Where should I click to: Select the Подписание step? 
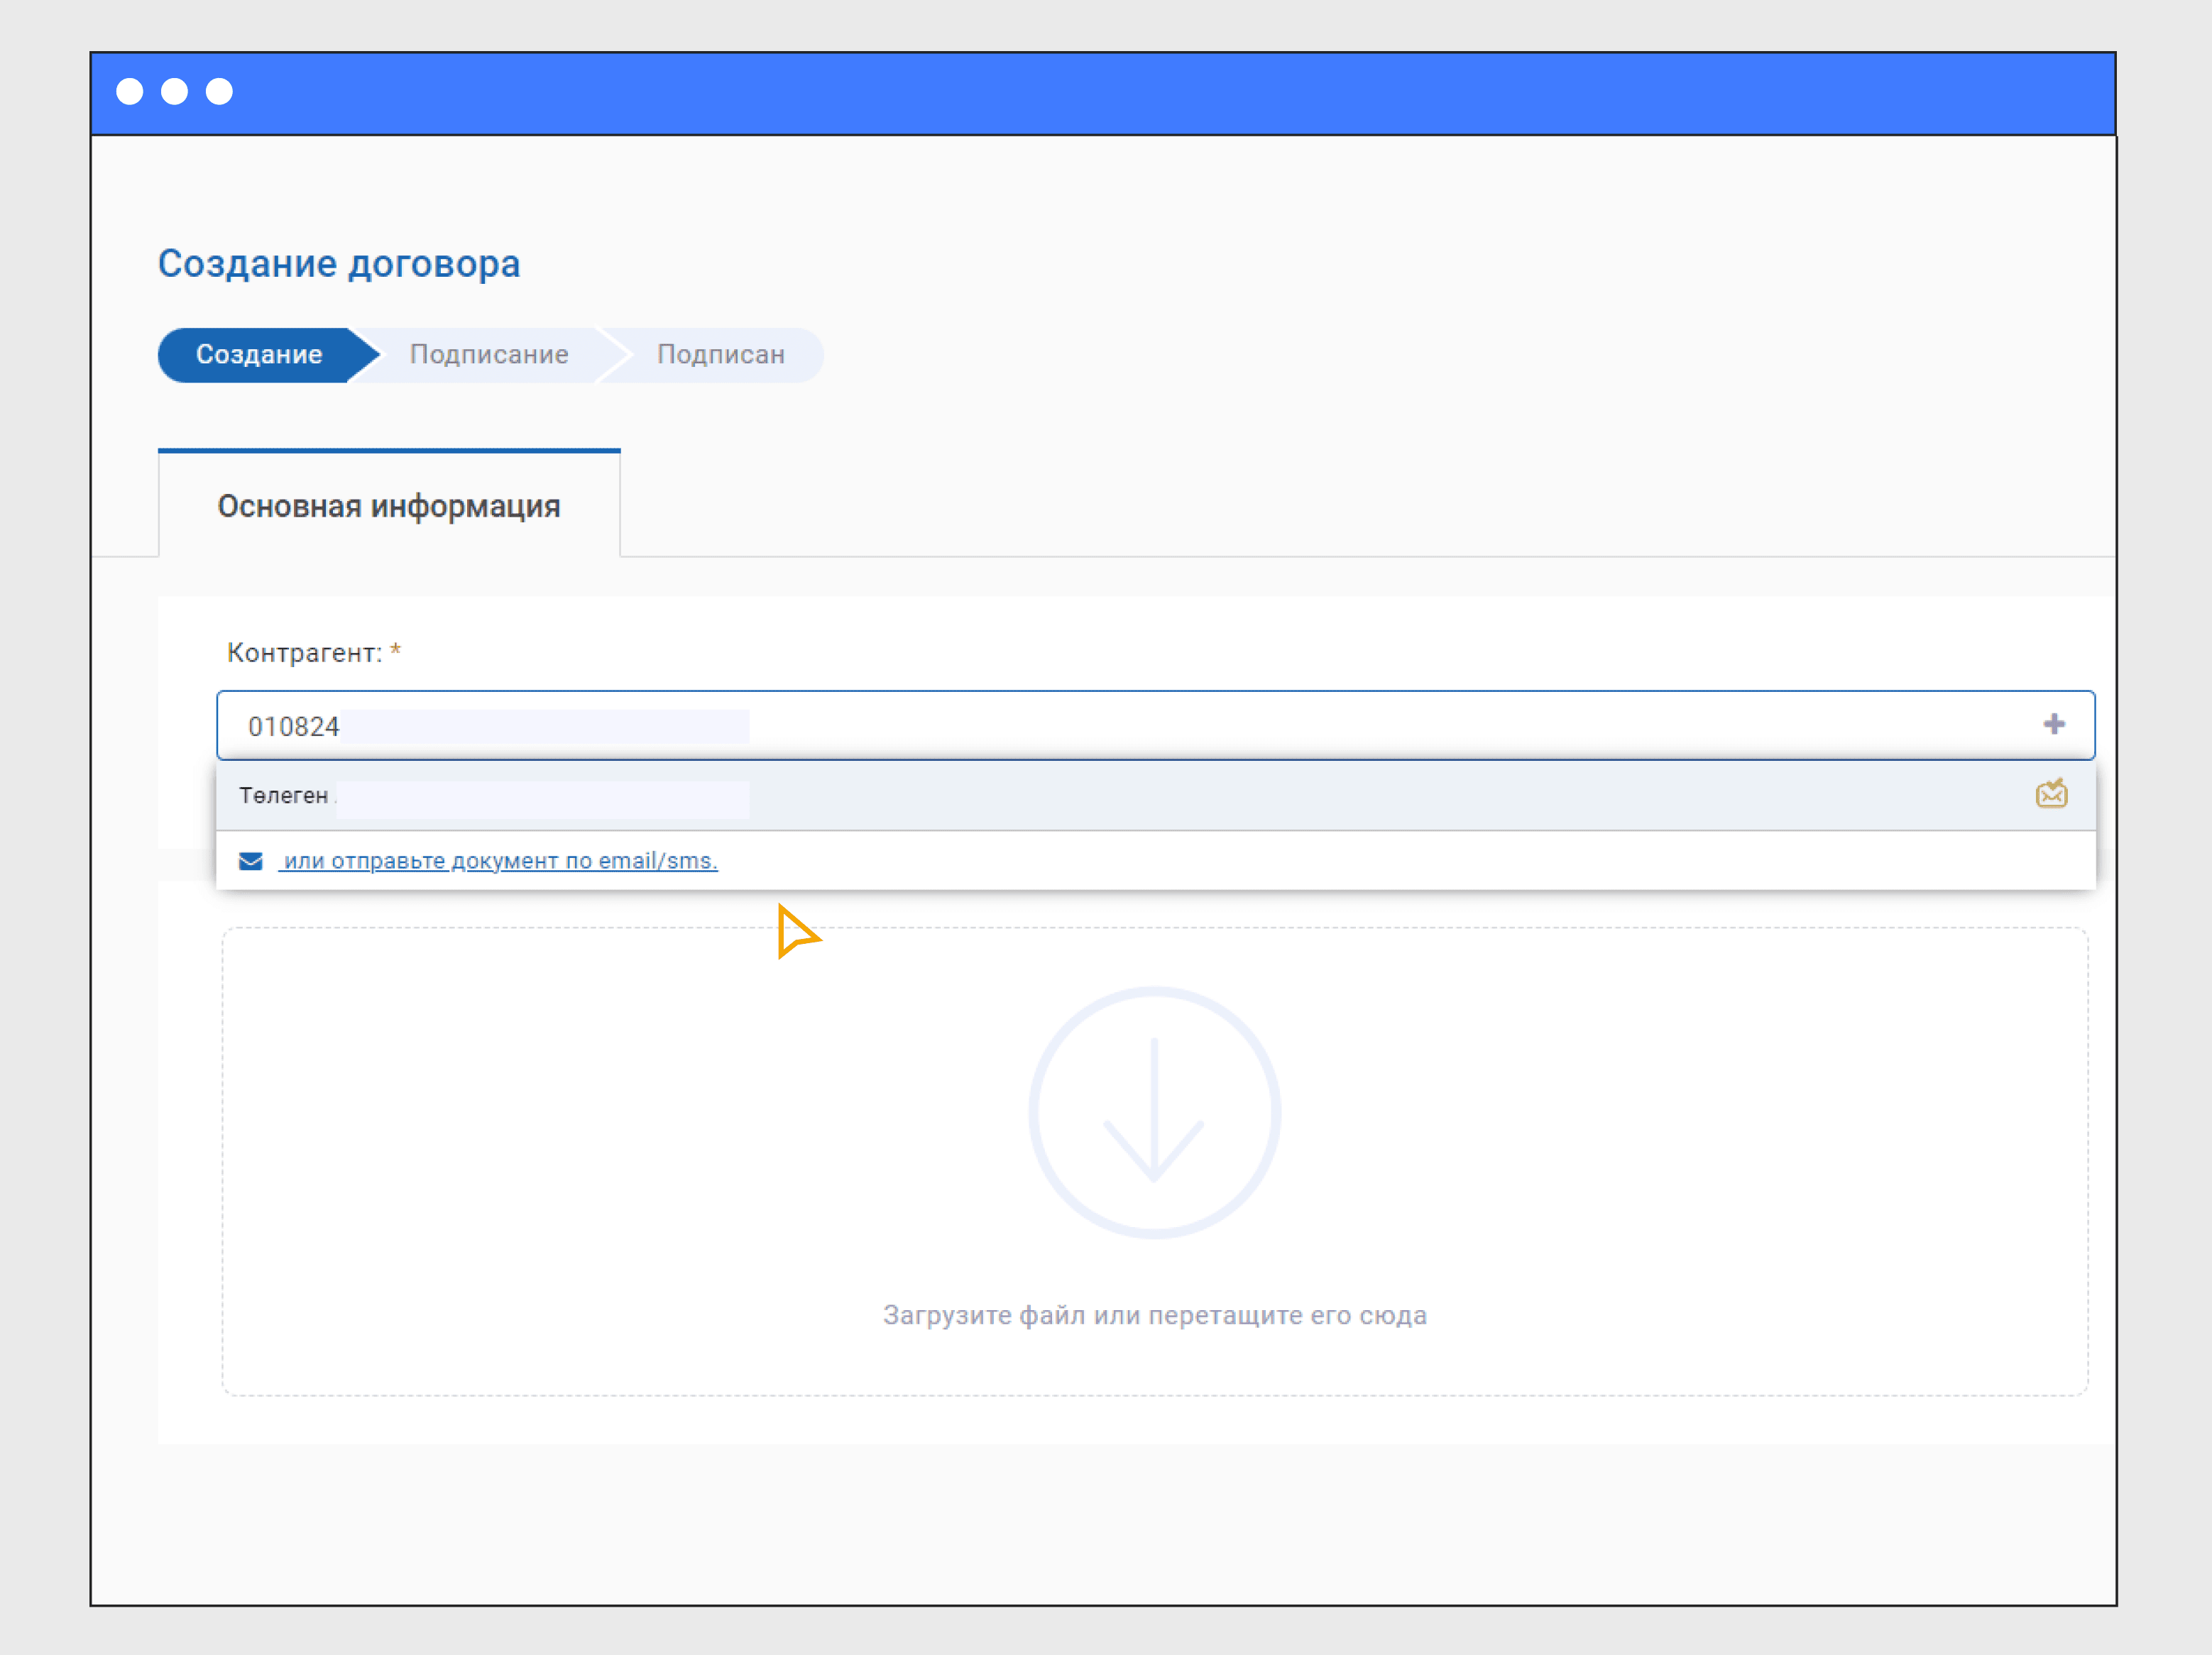489,355
